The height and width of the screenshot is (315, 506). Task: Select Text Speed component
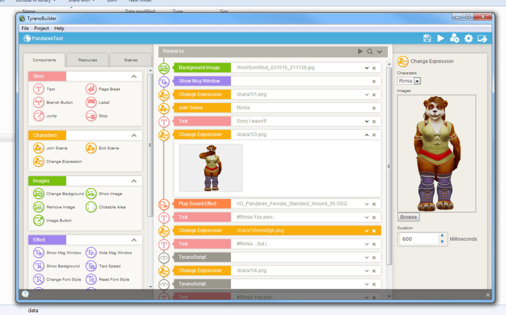pos(103,267)
